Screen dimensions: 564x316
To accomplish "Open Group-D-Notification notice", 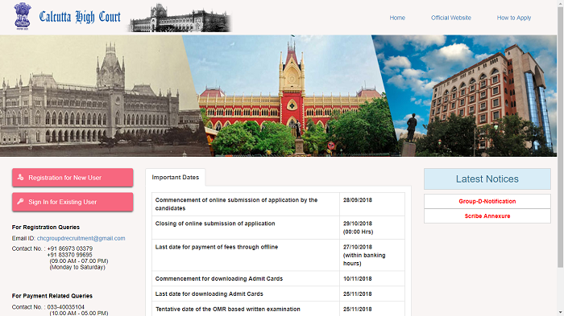I will coord(487,202).
